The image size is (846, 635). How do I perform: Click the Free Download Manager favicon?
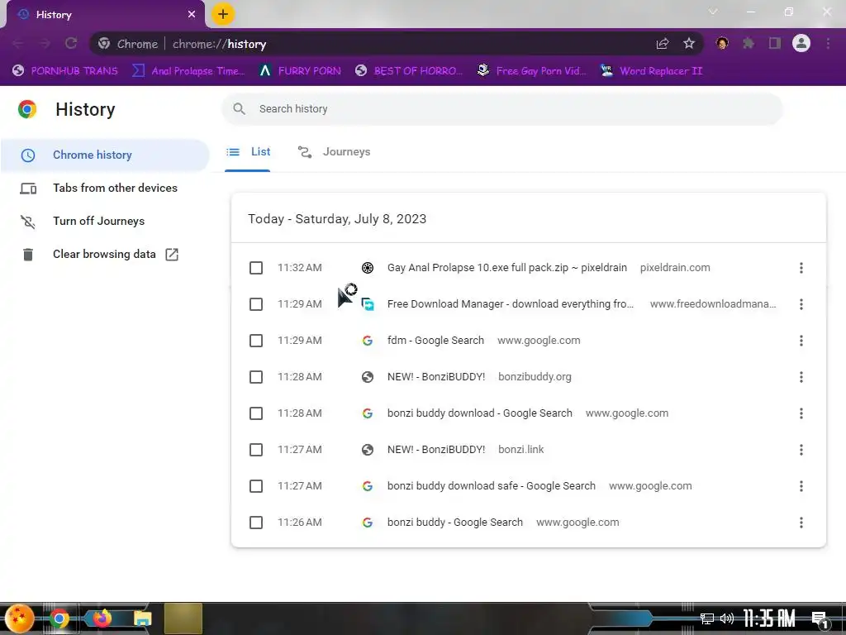coord(368,304)
